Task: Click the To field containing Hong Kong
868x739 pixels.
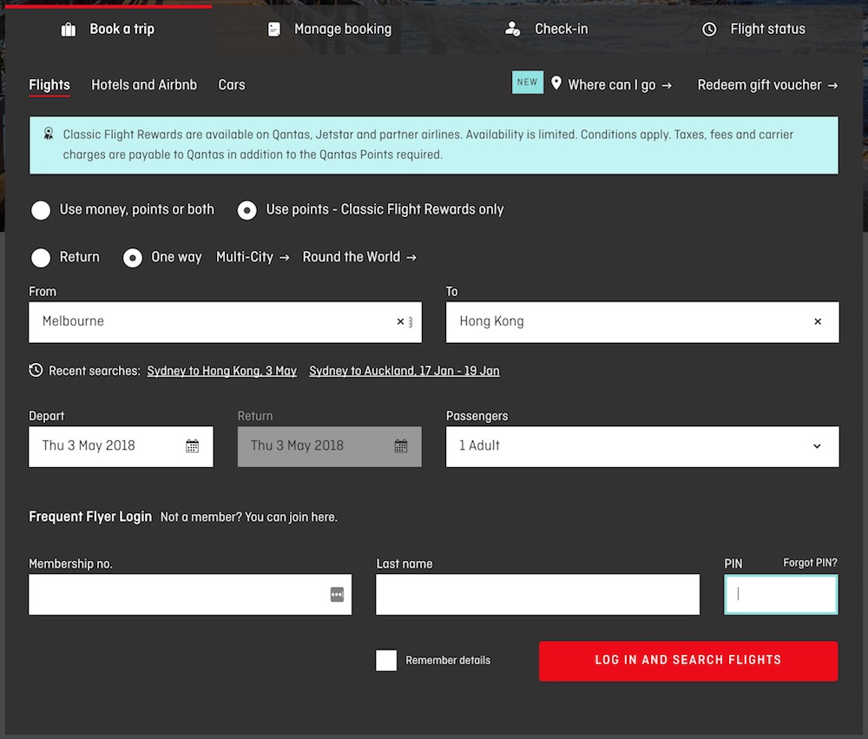Action: 642,322
